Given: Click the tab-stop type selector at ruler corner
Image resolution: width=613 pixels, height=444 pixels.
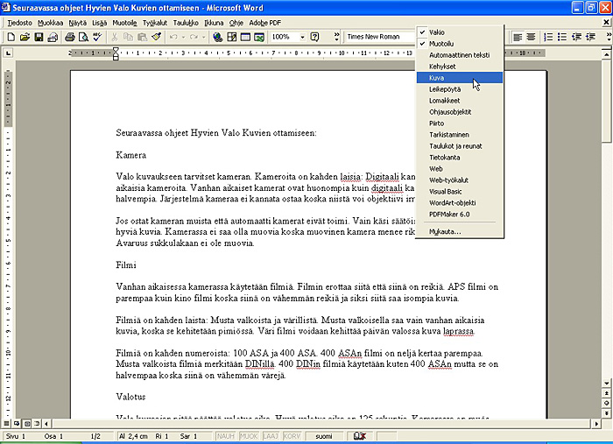Looking at the screenshot, I should coord(8,53).
